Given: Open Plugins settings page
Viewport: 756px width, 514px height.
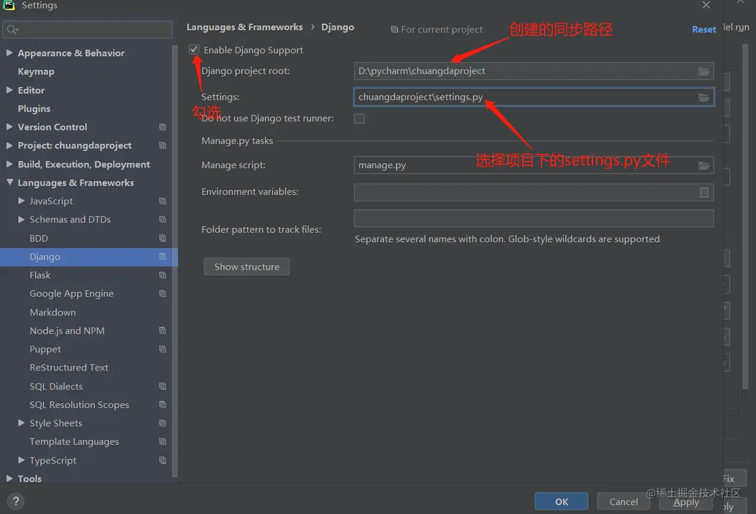Looking at the screenshot, I should coord(34,109).
